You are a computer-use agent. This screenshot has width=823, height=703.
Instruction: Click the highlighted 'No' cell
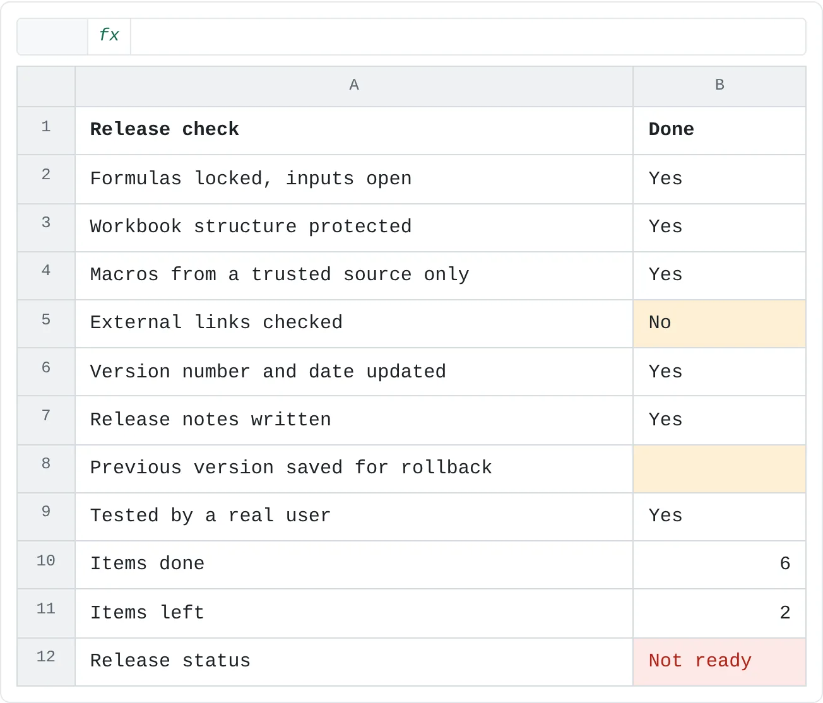click(719, 324)
